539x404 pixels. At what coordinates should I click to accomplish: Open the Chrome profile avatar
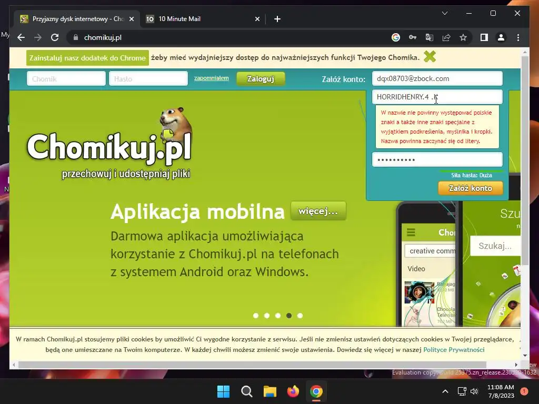(501, 37)
